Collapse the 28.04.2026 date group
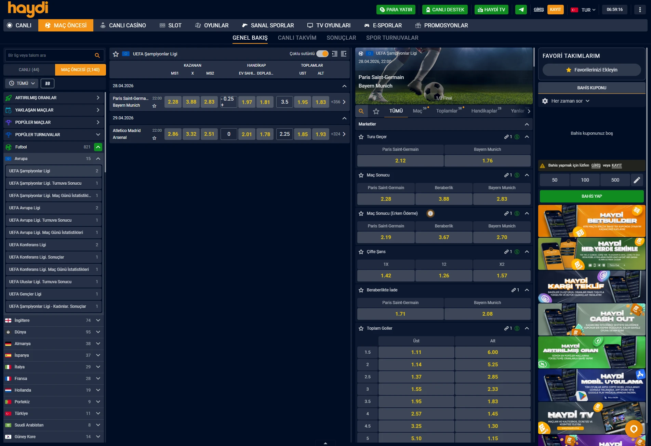The image size is (651, 446). [344, 86]
